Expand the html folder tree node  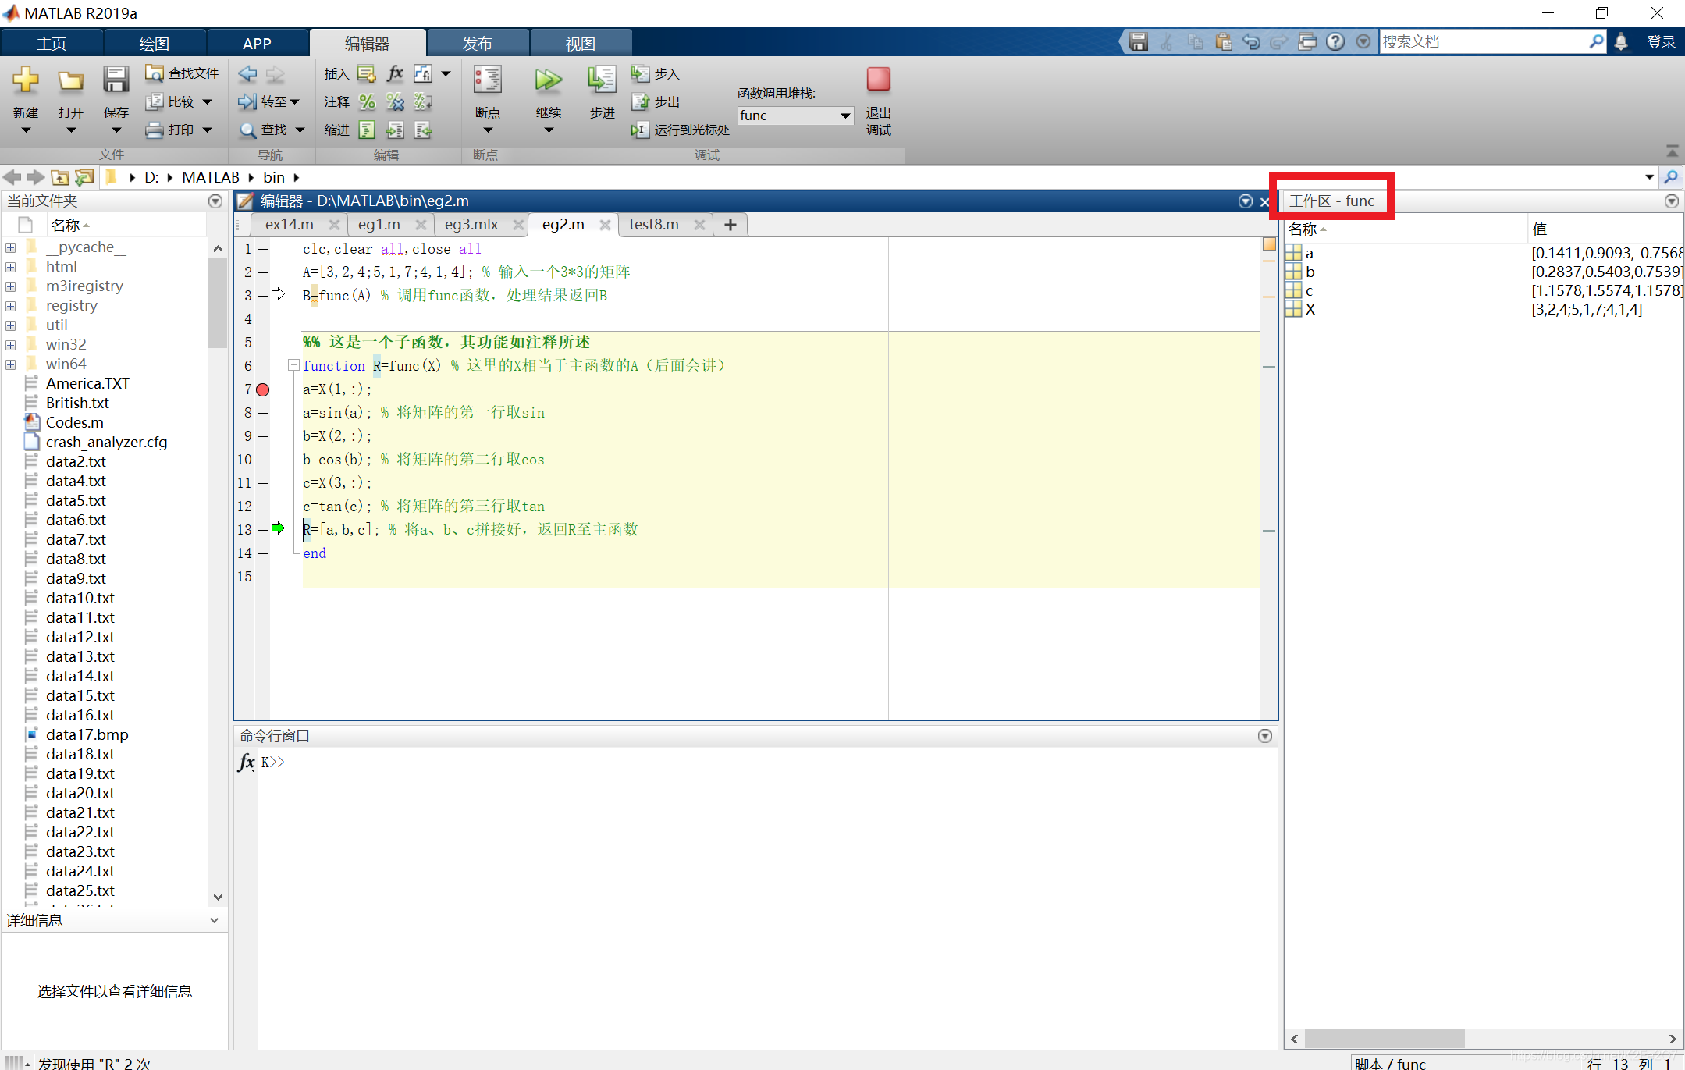(x=11, y=267)
